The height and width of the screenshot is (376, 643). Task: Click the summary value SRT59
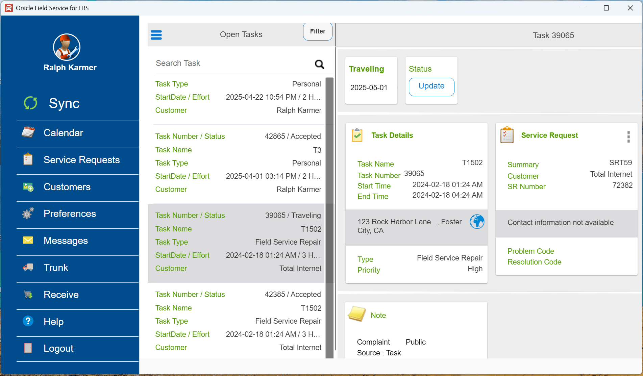pos(620,163)
